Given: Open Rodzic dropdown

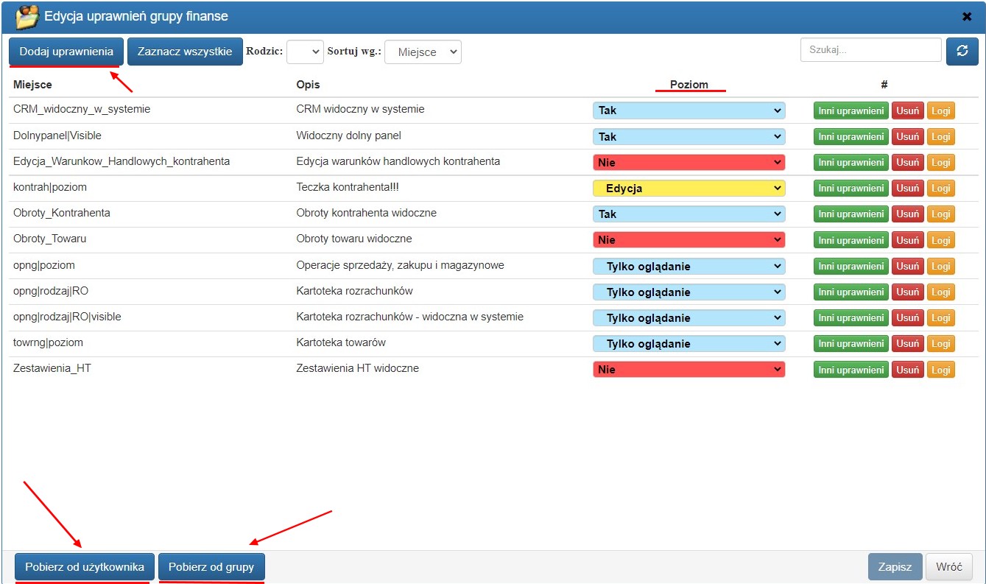Looking at the screenshot, I should tap(305, 52).
